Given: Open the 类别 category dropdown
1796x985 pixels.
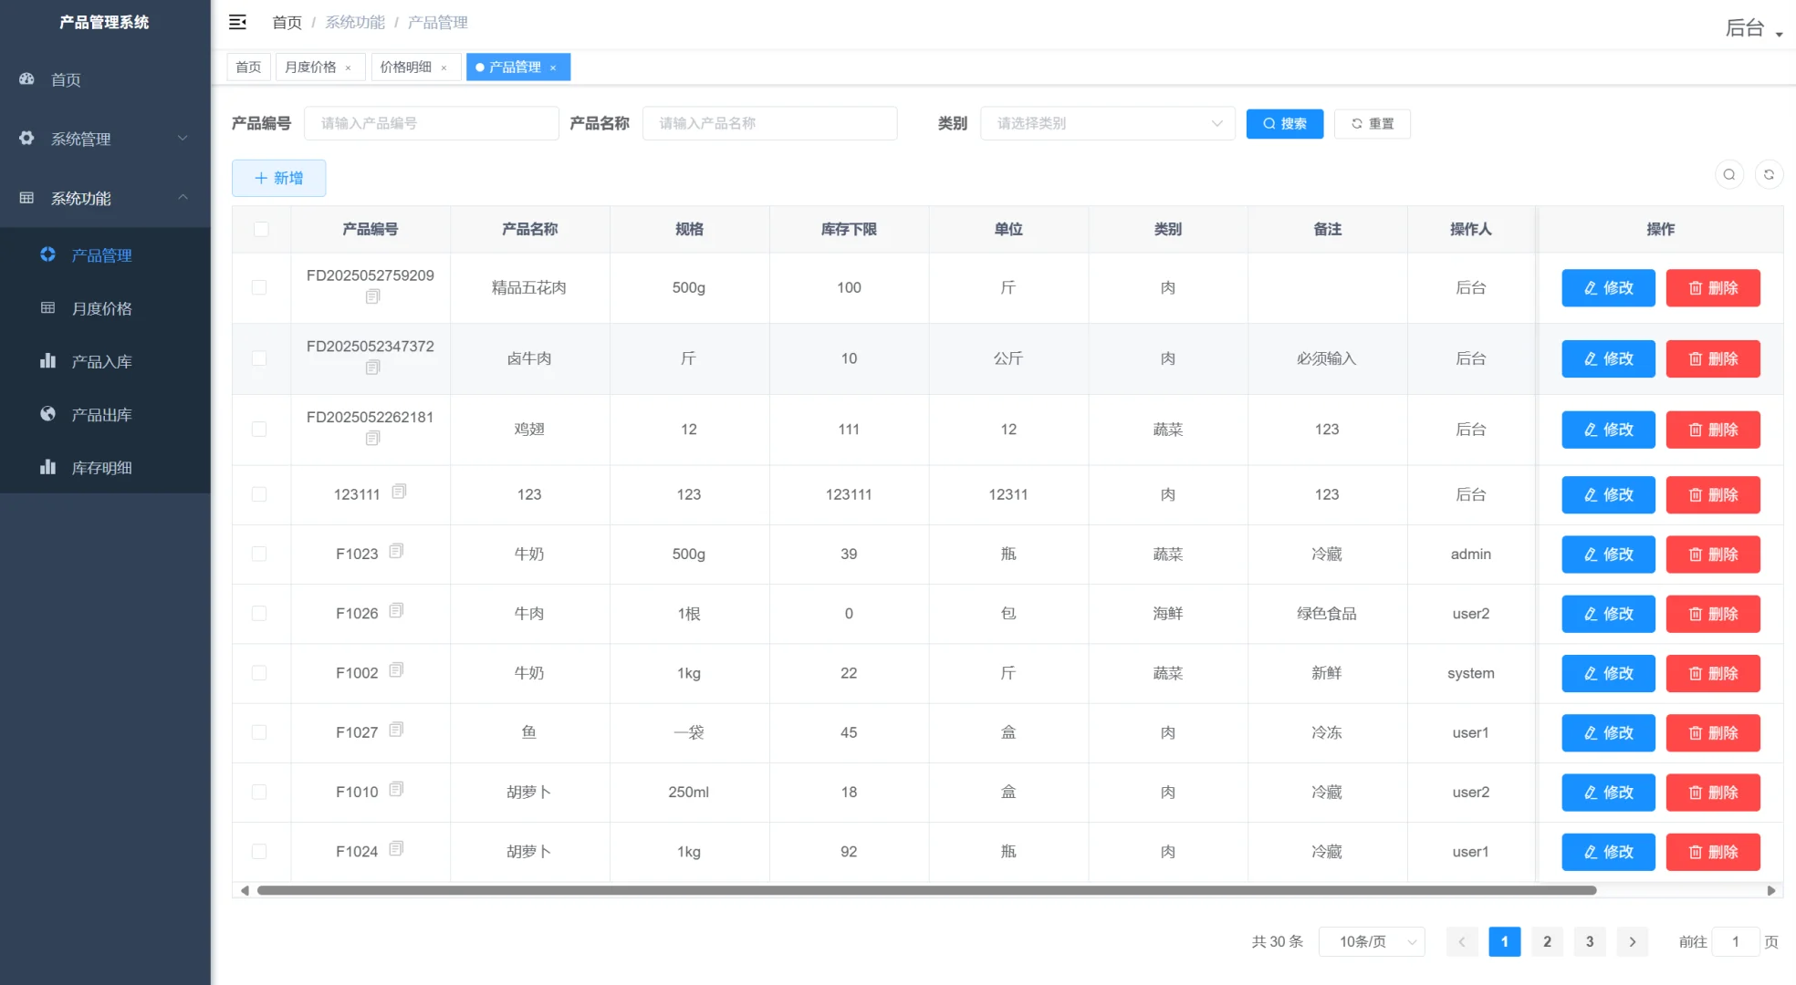Looking at the screenshot, I should 1107,123.
